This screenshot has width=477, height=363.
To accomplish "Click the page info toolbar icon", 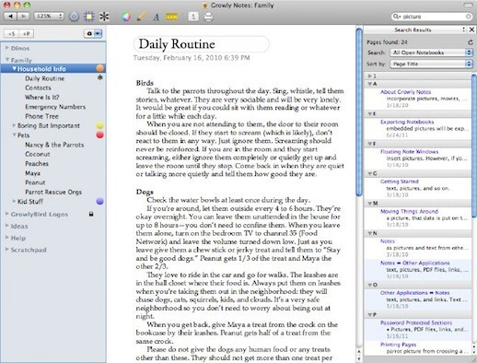I will coord(193,17).
